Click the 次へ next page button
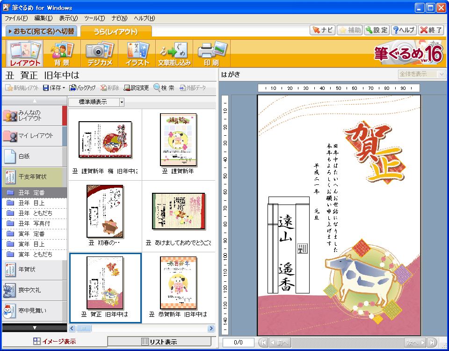Screen dimensions: 449x351 pos(415,343)
